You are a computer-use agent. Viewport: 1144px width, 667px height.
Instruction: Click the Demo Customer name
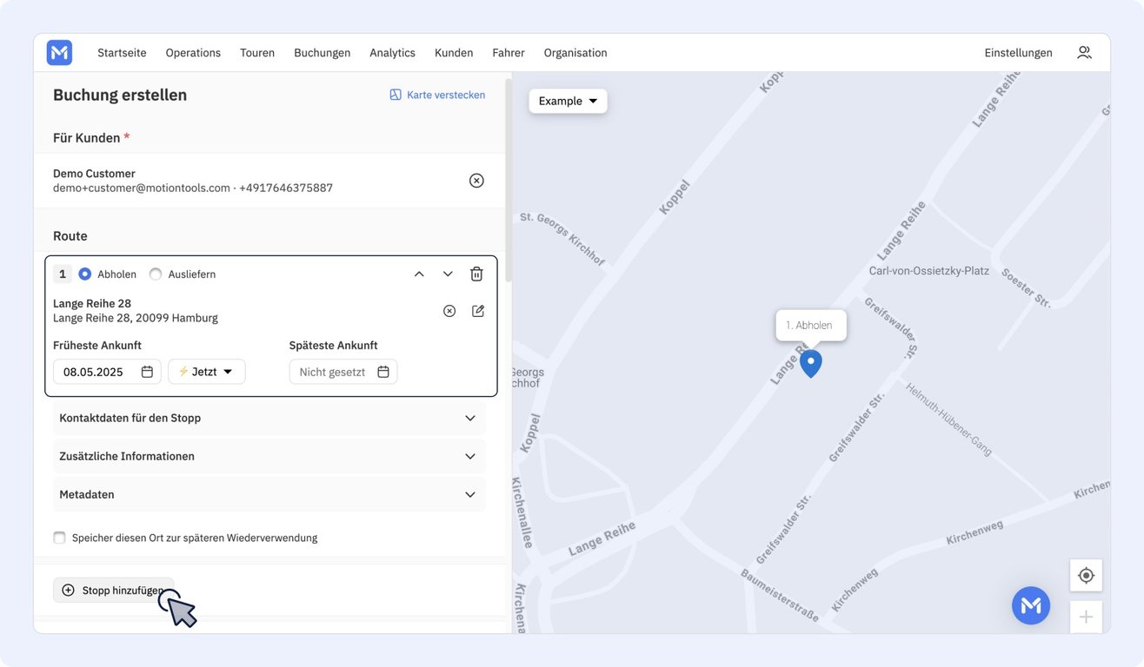coord(94,174)
